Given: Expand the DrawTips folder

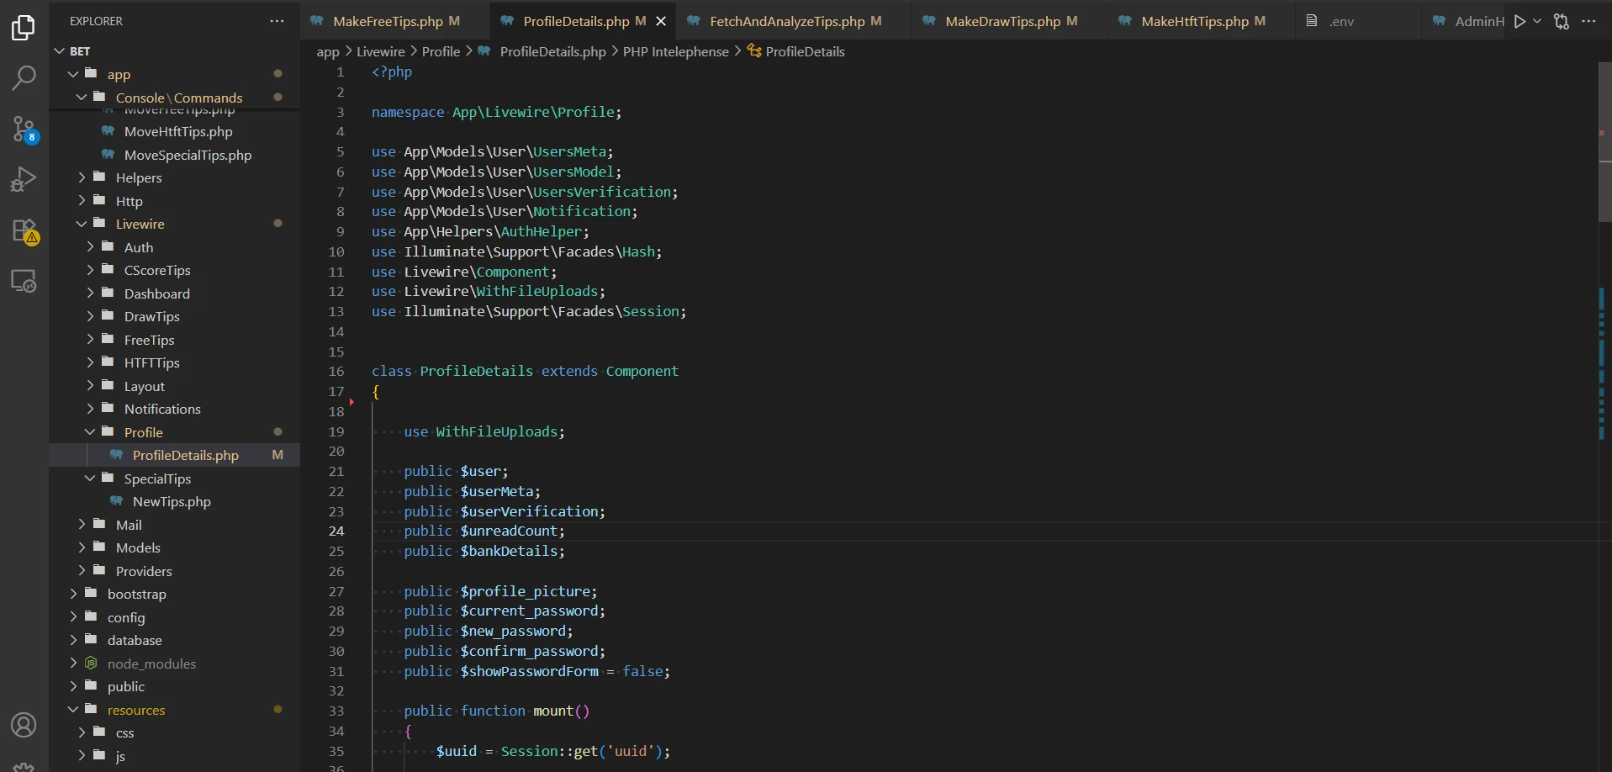Looking at the screenshot, I should coord(151,317).
